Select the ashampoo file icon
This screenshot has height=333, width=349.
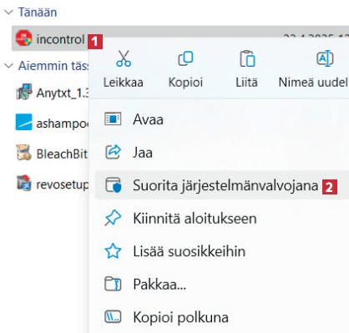pos(23,122)
